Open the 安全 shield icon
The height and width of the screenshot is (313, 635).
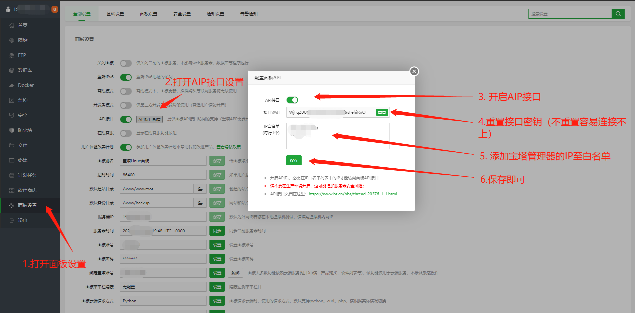(12, 115)
